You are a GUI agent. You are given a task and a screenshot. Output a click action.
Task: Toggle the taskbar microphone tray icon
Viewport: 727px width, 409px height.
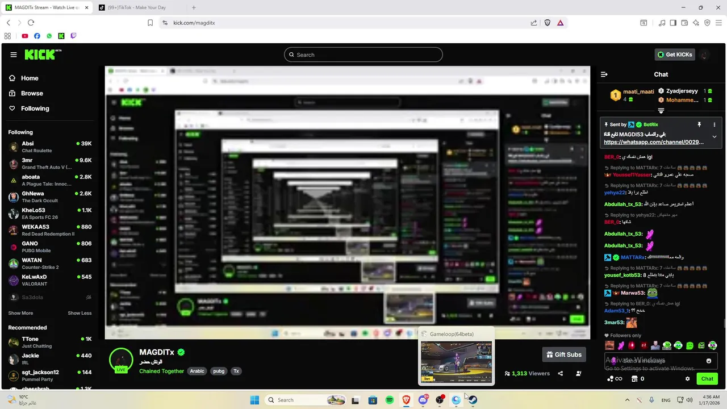point(651,400)
